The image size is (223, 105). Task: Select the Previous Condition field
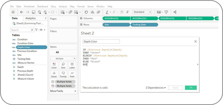pyautogui.click(x=27, y=51)
